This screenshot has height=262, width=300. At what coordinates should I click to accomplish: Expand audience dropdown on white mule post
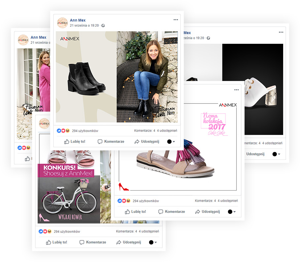tap(276, 154)
